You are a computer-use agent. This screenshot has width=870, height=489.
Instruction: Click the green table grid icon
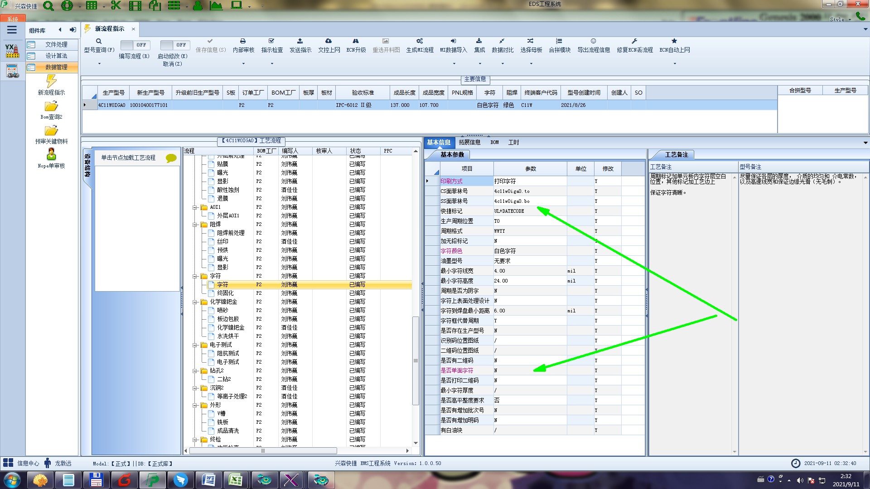coord(92,5)
